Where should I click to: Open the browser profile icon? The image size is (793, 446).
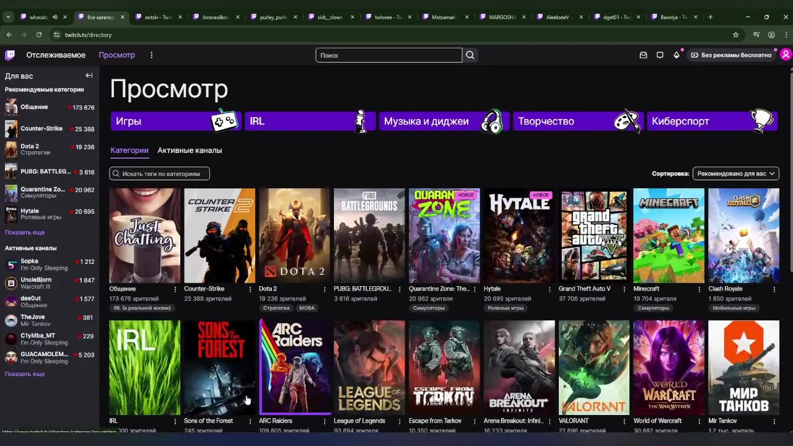[771, 35]
